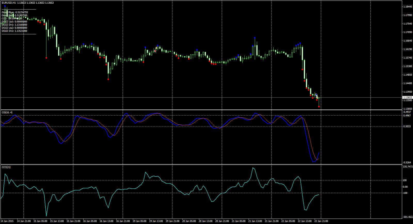This screenshot has height=224, width=413.
Task: Click the CCI scale level -100
Action: (x=405, y=193)
